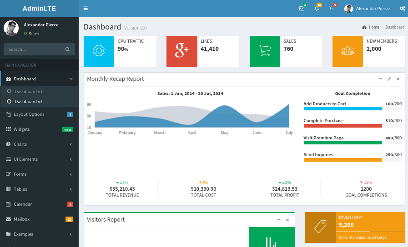408x247 pixels.
Task: Expand the Charts sidebar menu
Action: click(39, 144)
